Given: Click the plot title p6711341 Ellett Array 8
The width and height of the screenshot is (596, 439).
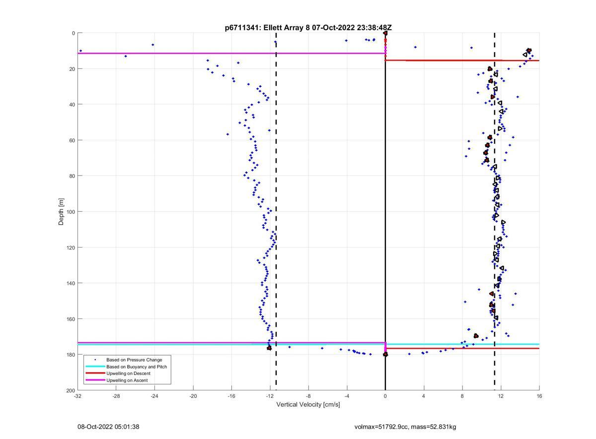Looking at the screenshot, I should click(308, 28).
